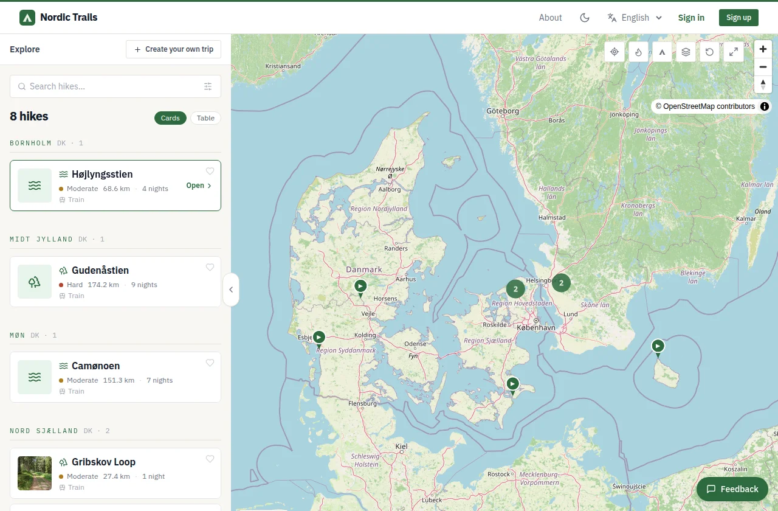Viewport: 778px width, 511px height.
Task: Zoom out the map with minus
Action: pyautogui.click(x=763, y=66)
